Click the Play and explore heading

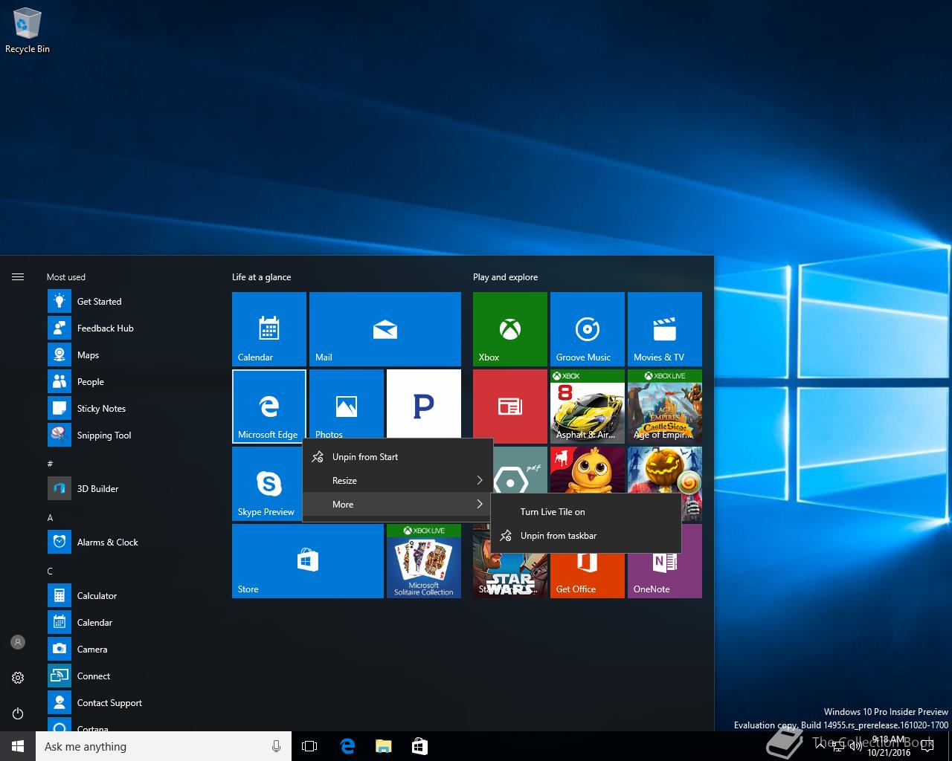[x=505, y=277]
